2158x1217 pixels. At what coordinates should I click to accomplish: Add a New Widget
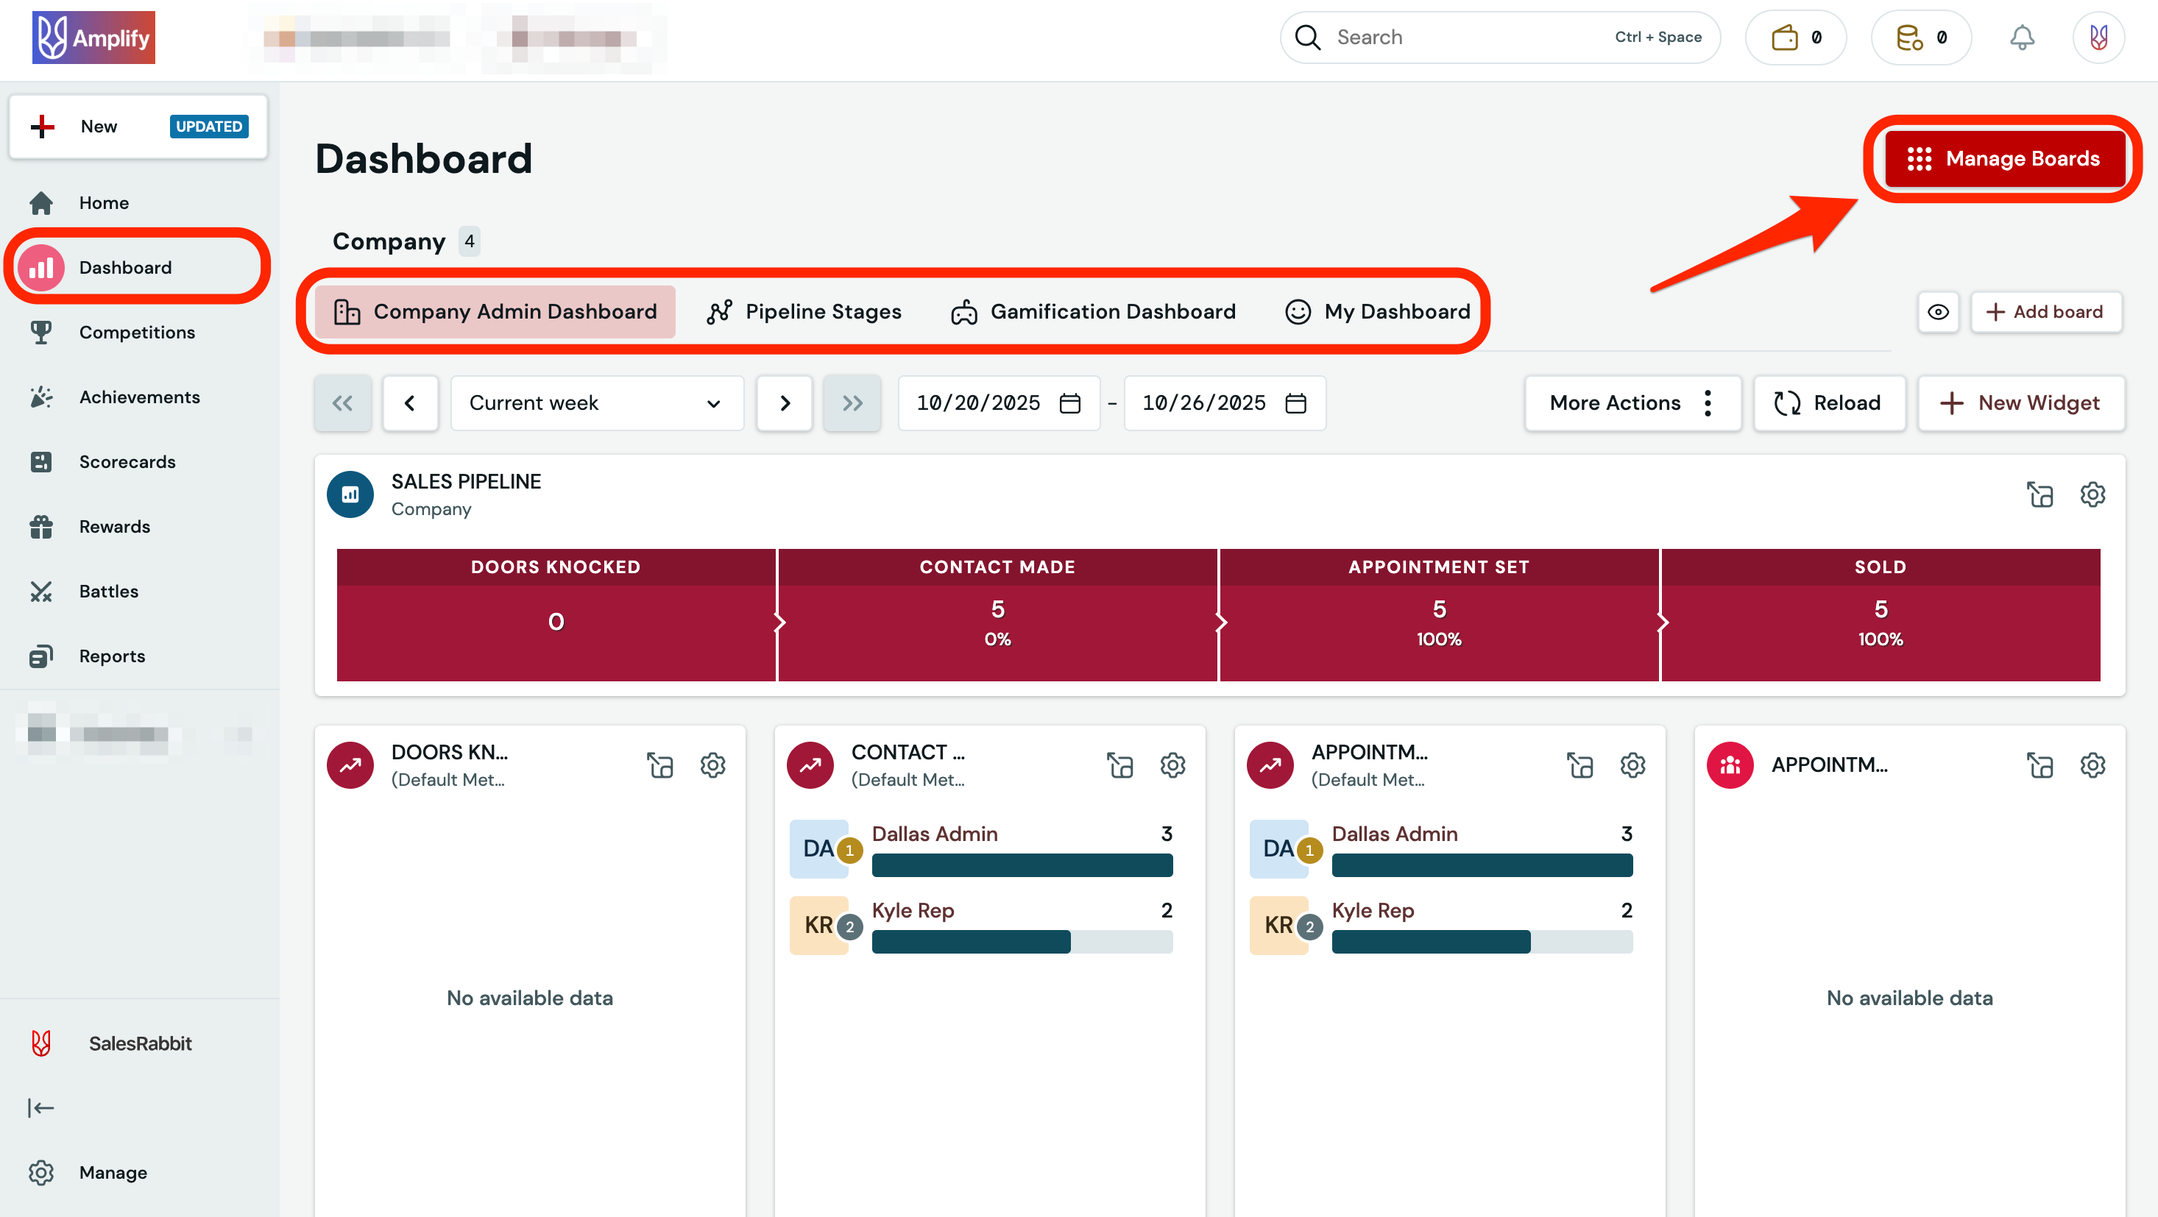pos(2021,403)
